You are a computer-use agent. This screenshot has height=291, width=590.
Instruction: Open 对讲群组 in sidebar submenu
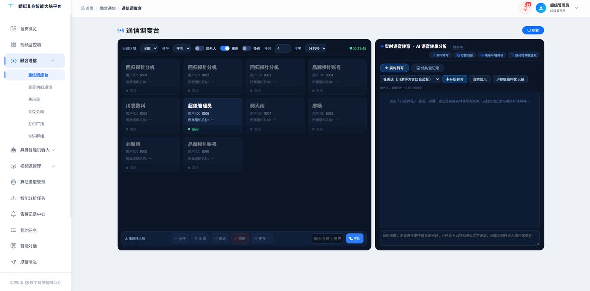pyautogui.click(x=36, y=136)
